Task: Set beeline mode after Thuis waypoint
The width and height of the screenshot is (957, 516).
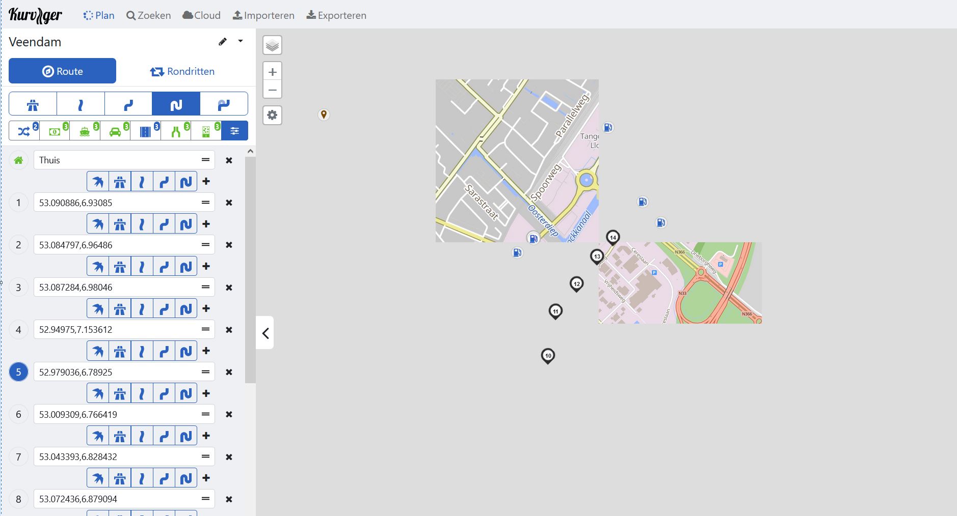Action: tap(98, 182)
